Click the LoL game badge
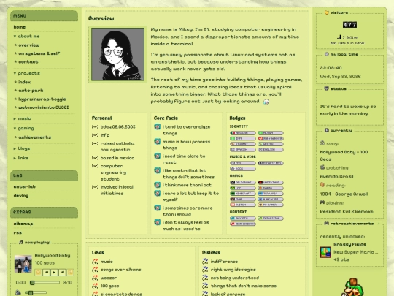Image resolution: width=394 pixels, height=296 pixels. click(x=243, y=188)
